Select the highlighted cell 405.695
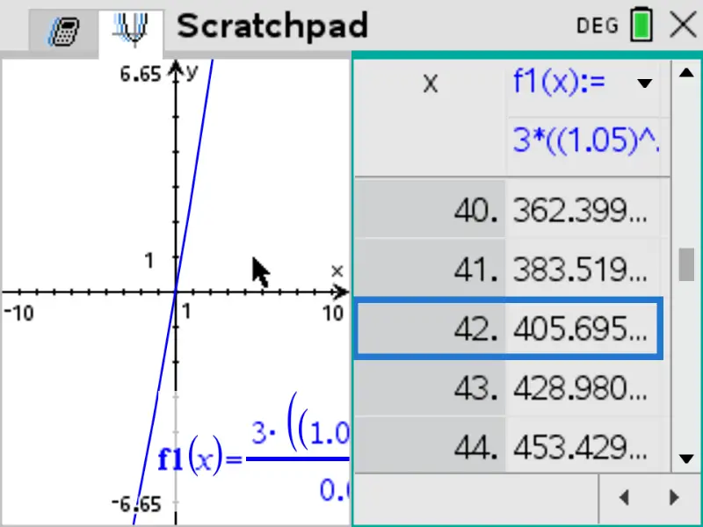 pyautogui.click(x=582, y=329)
